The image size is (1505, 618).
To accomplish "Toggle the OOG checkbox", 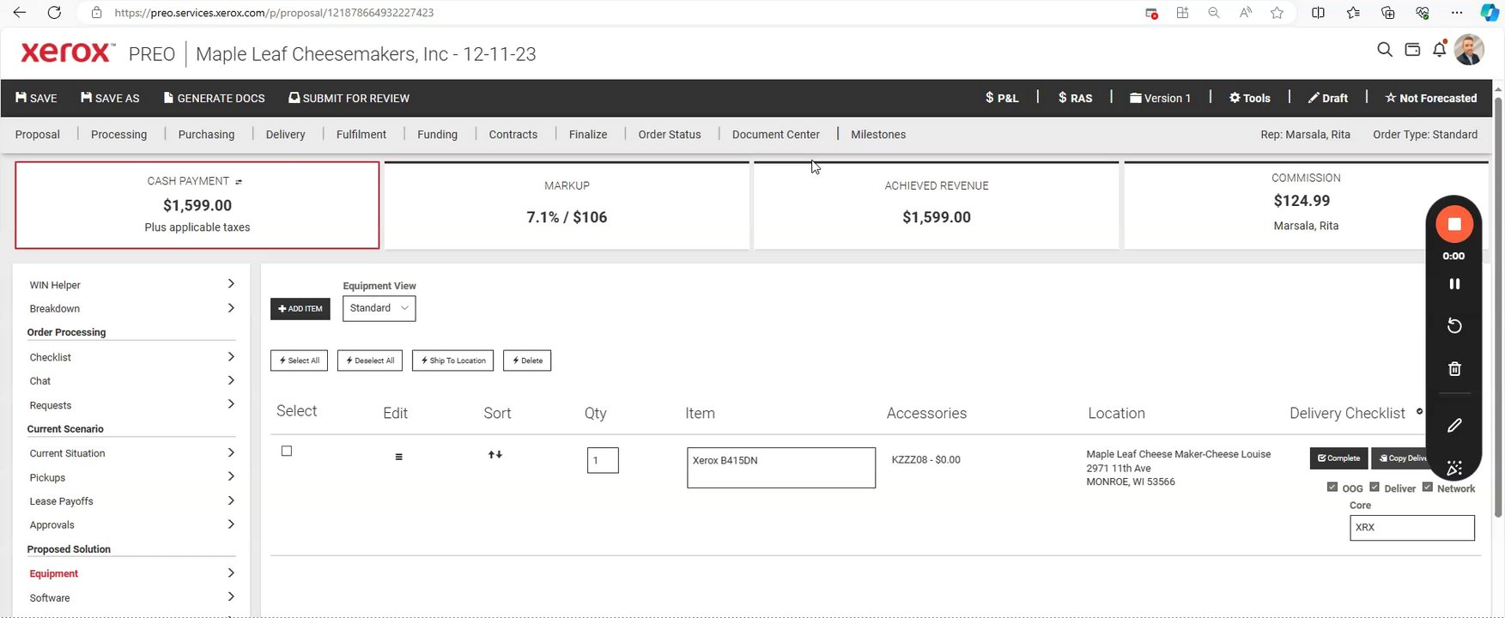I will click(1332, 488).
